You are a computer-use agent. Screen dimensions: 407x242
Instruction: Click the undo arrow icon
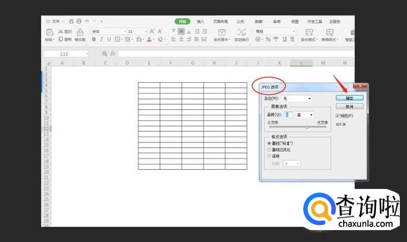[87, 21]
